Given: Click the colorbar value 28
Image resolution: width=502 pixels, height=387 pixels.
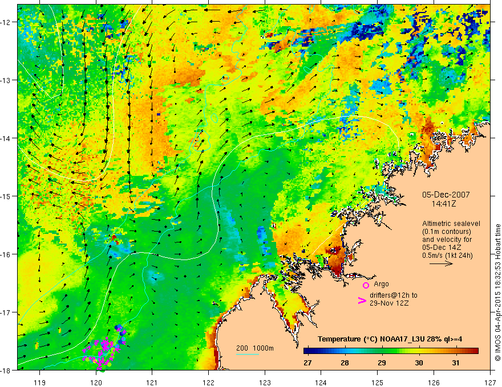Looking at the screenshot, I should click(x=345, y=363).
